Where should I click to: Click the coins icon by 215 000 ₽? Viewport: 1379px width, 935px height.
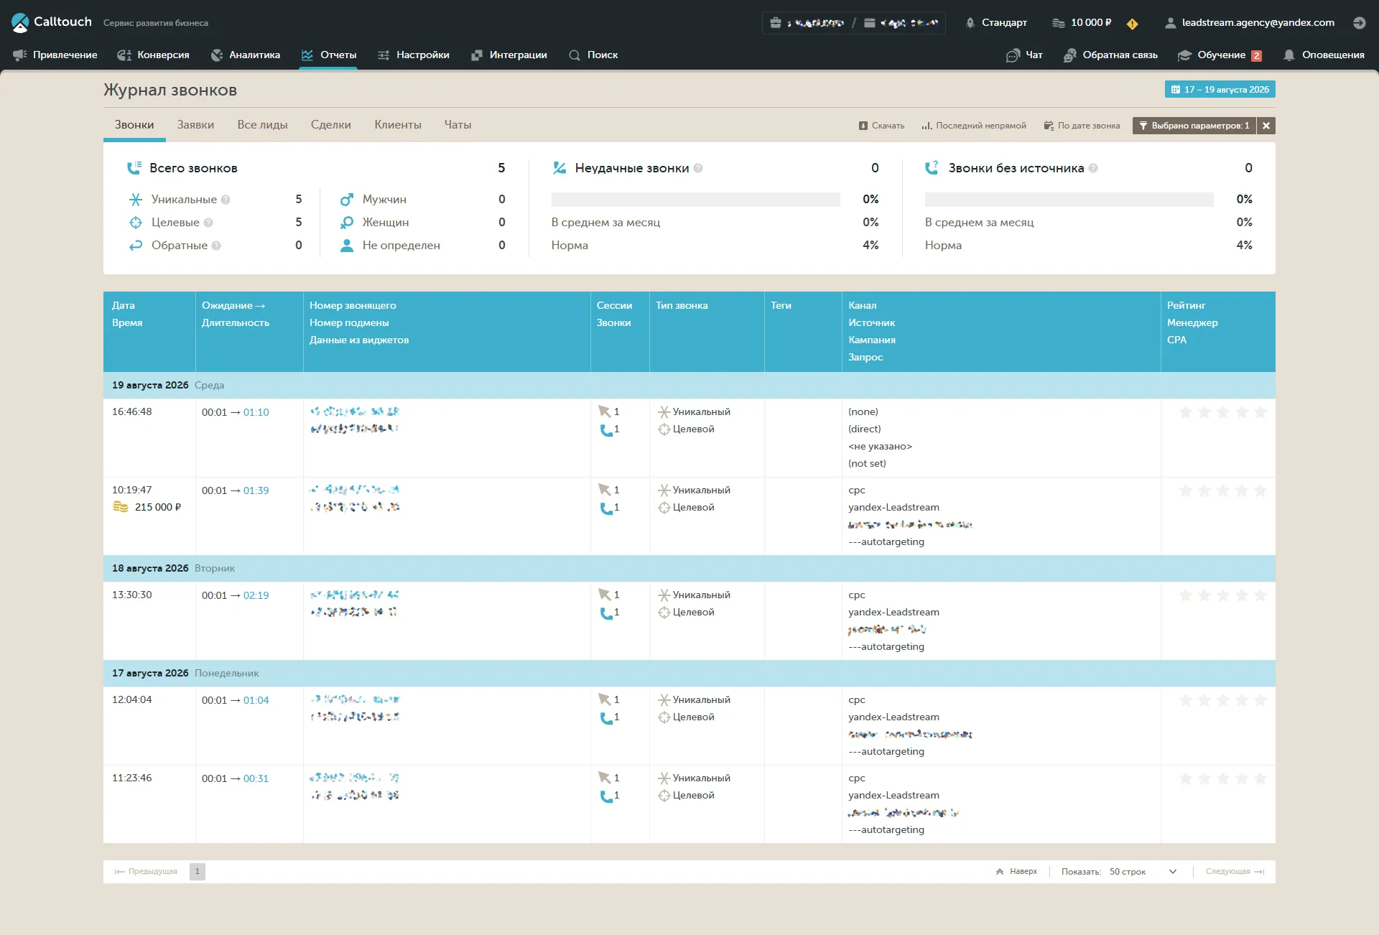tap(121, 507)
